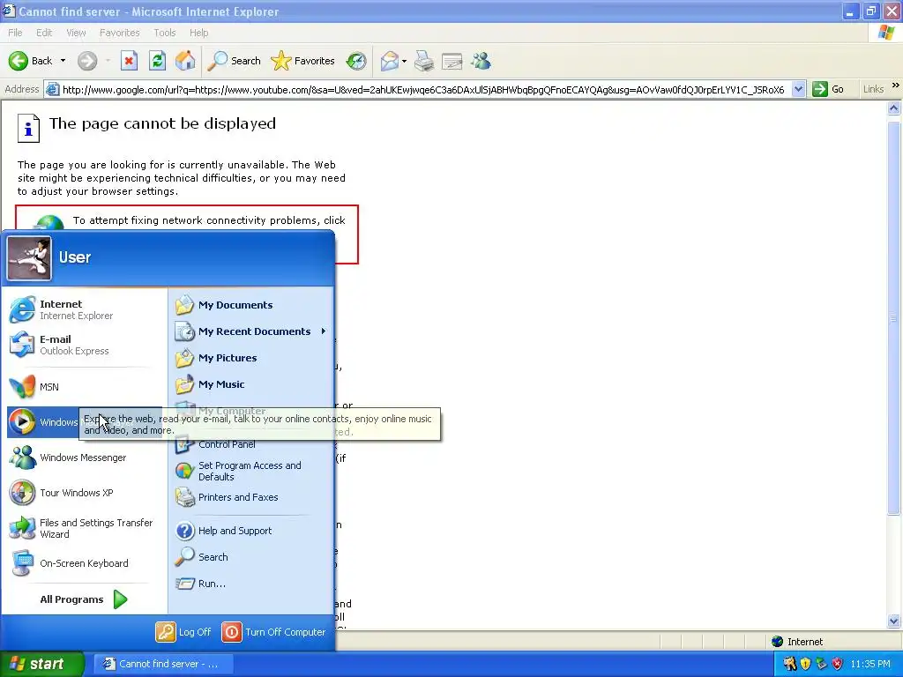Open the File menu
Viewport: 903px width, 677px height.
[x=15, y=33]
